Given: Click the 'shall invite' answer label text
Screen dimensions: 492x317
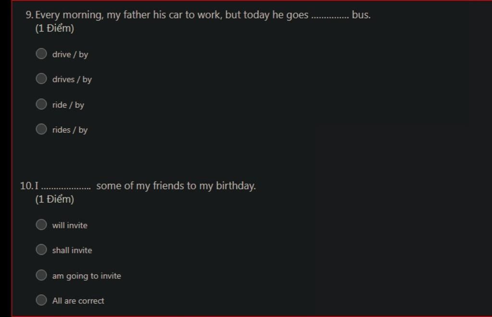Looking at the screenshot, I should 72,250.
